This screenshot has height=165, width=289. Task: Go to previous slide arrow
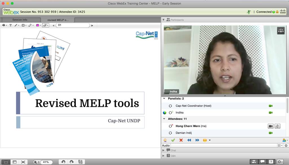point(53,25)
